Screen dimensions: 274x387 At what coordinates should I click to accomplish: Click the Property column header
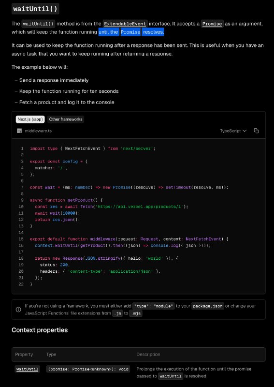(x=24, y=355)
